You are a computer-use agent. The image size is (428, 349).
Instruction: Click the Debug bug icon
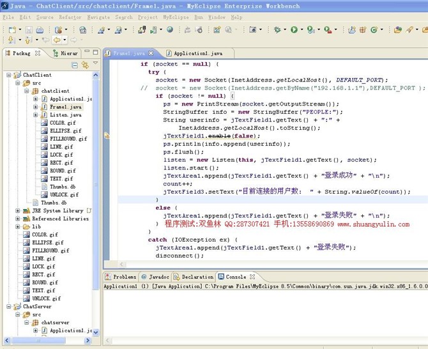277,29
